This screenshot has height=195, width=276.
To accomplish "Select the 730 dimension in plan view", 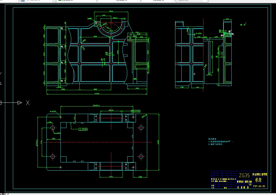I will (41, 142).
